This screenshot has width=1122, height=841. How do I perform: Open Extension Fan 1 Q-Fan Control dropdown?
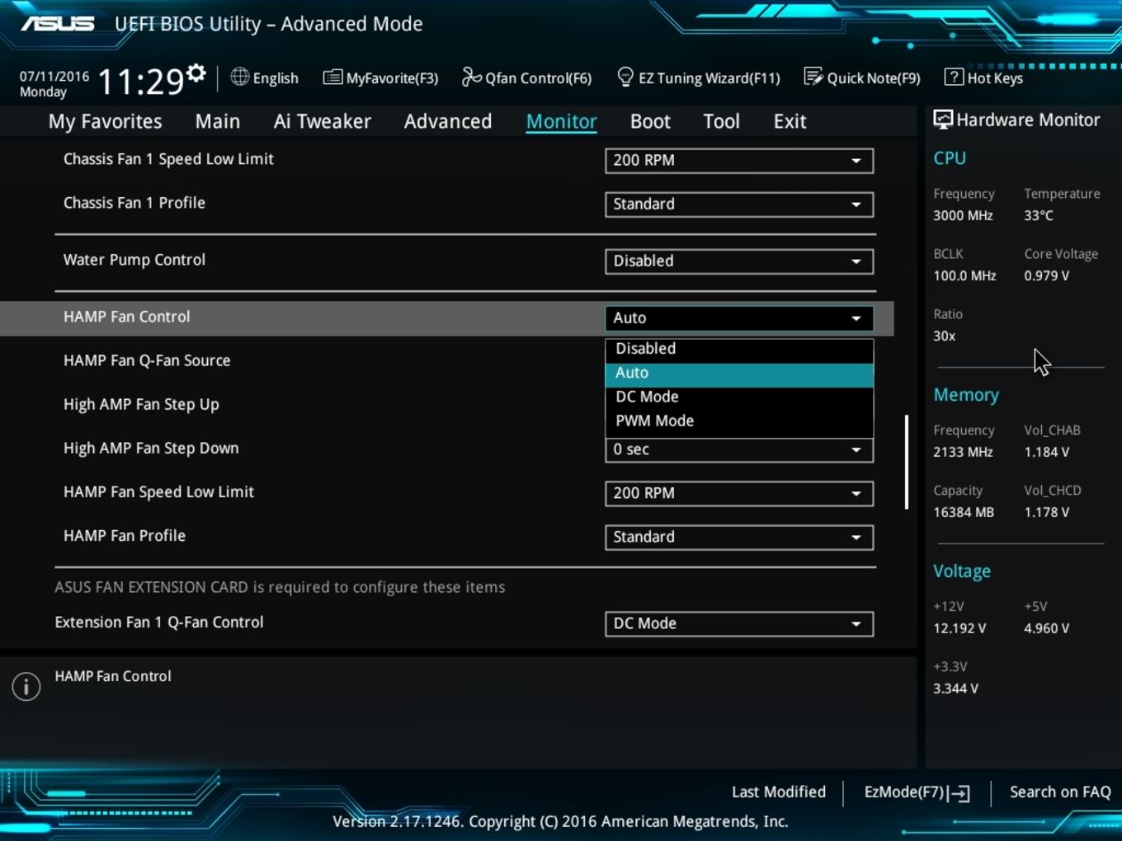[x=739, y=623]
